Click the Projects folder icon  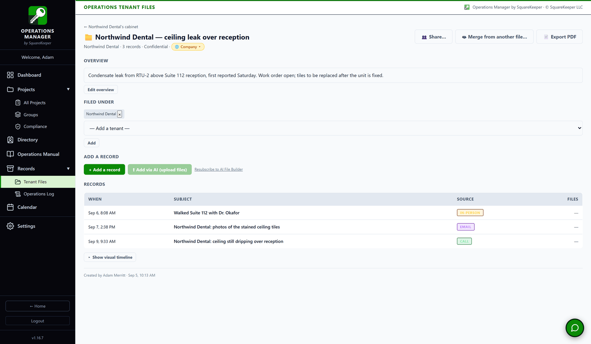click(10, 90)
